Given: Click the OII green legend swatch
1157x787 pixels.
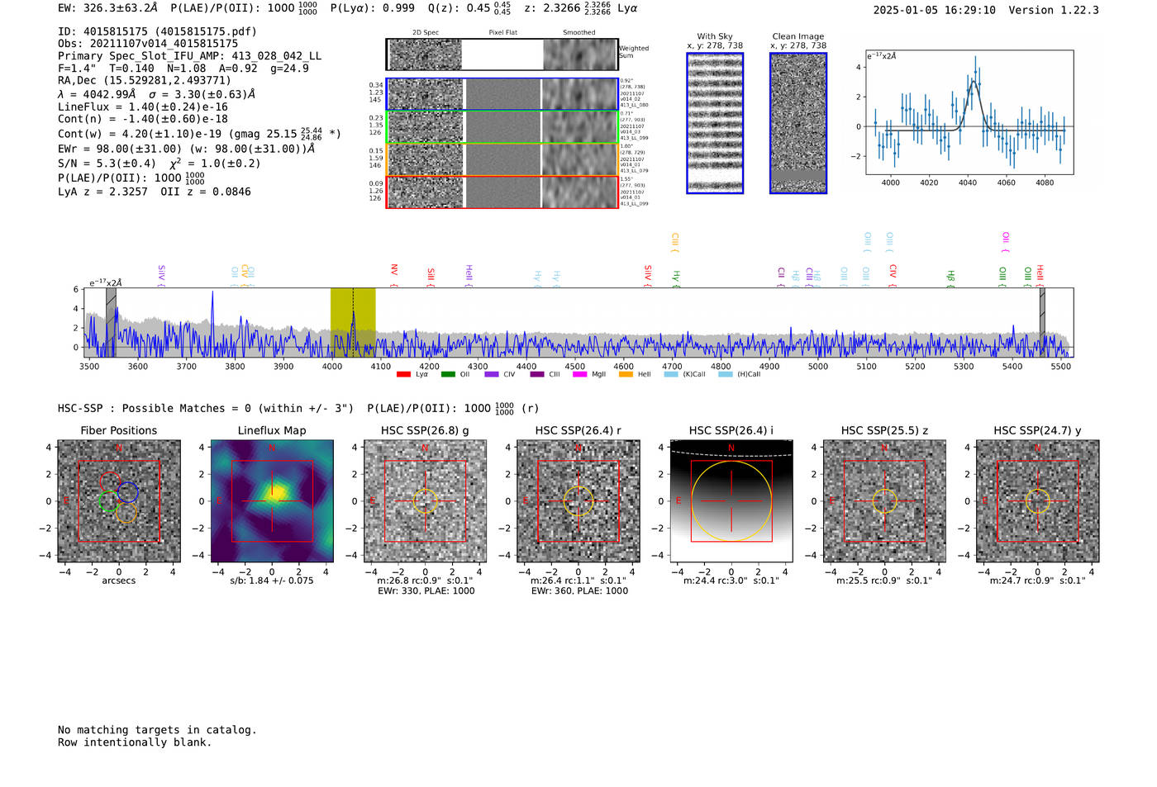Looking at the screenshot, I should (448, 375).
